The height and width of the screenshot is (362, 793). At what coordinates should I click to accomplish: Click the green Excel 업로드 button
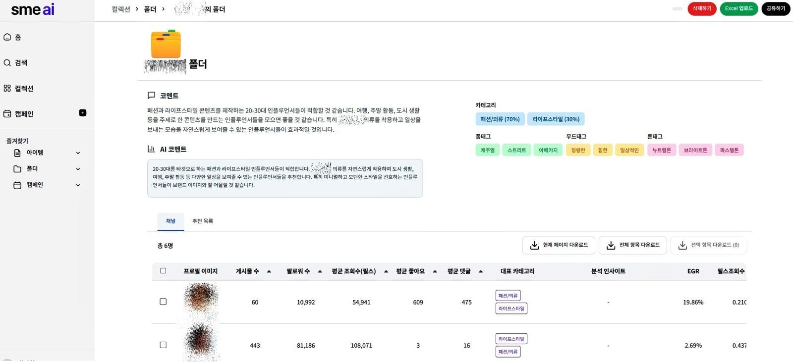[x=738, y=8]
